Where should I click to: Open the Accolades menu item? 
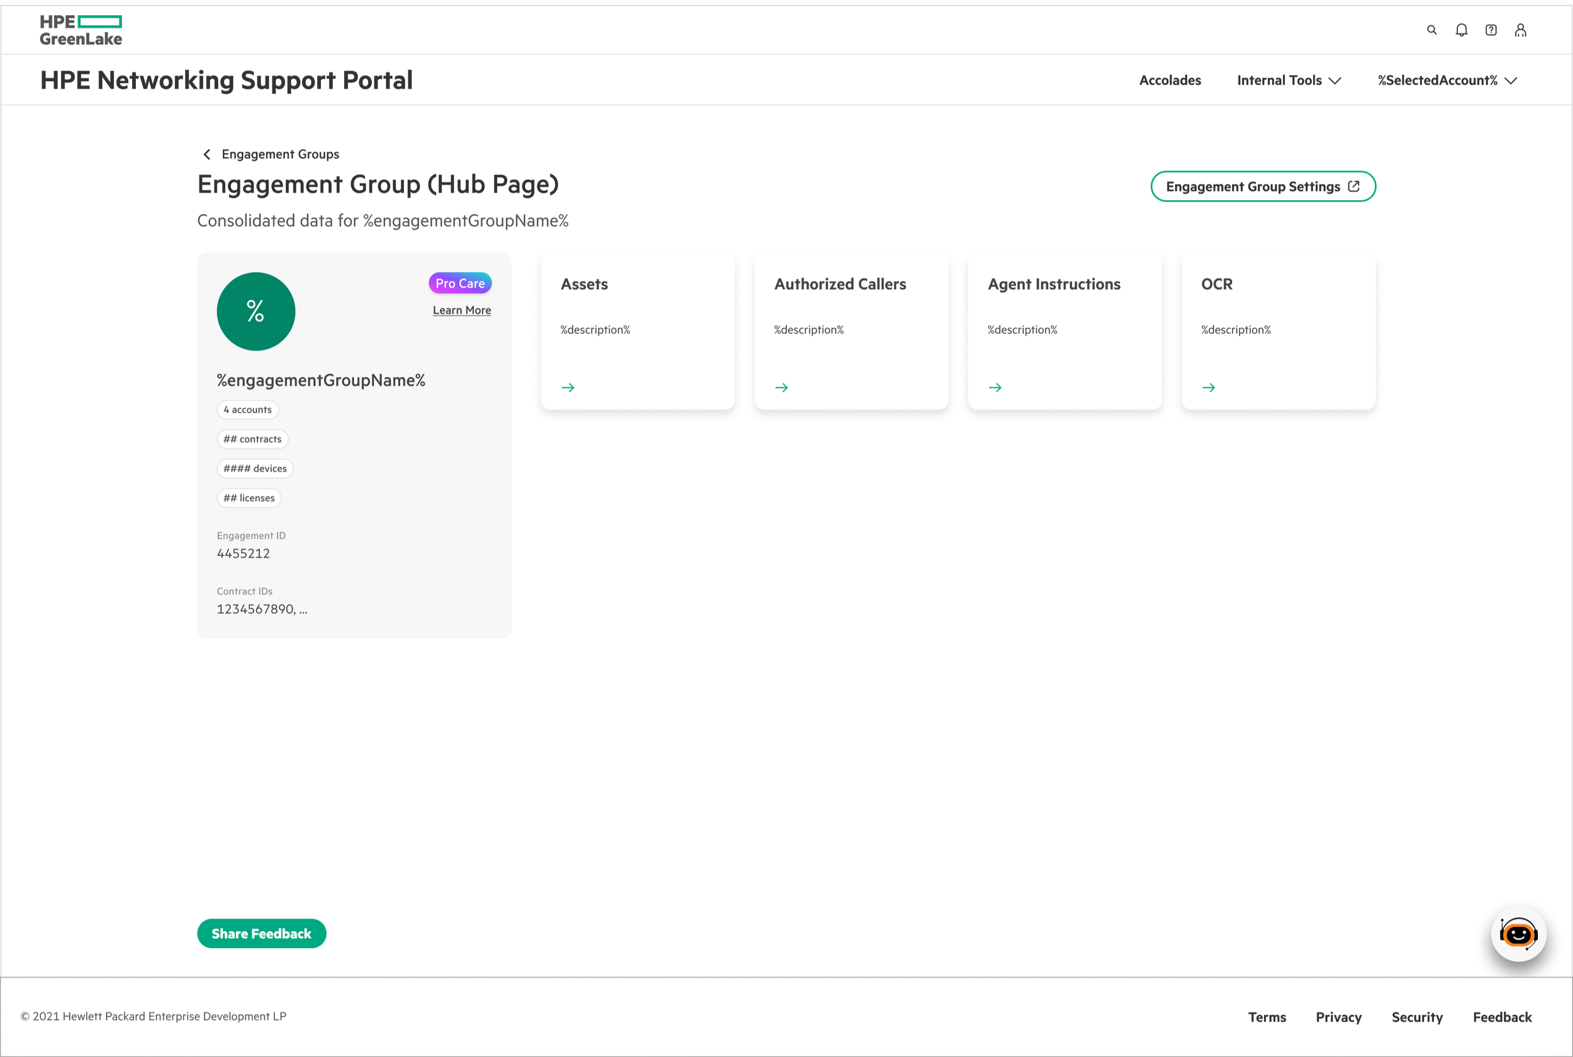pyautogui.click(x=1169, y=81)
